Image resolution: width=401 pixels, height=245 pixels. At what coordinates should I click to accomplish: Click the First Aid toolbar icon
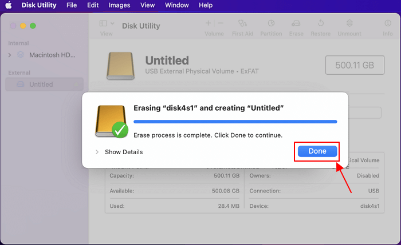pyautogui.click(x=243, y=24)
